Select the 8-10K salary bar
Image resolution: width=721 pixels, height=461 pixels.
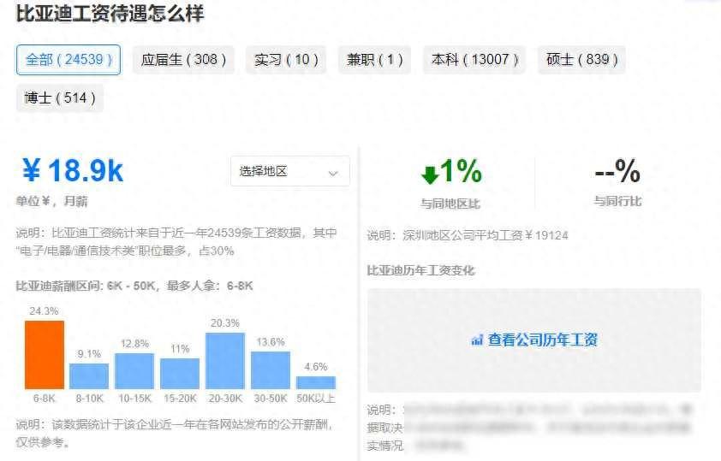[89, 376]
